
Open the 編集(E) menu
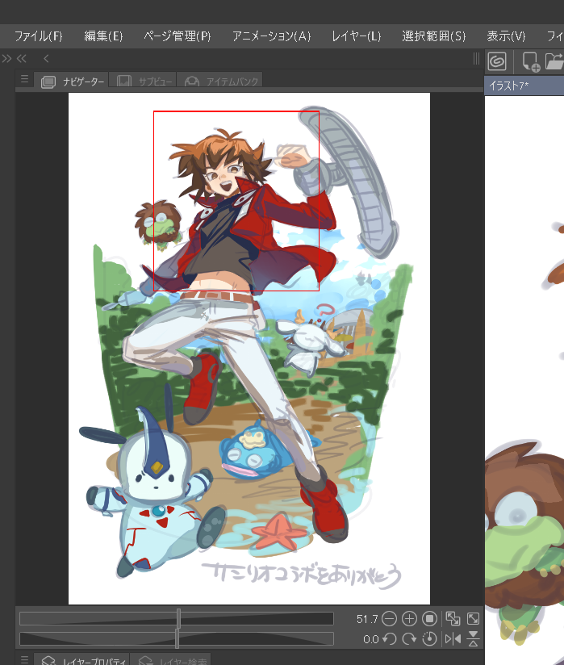(x=103, y=36)
